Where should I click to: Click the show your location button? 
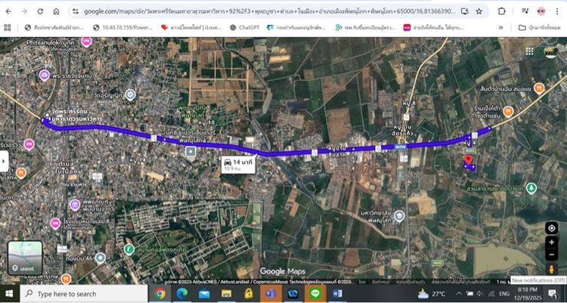coord(551,227)
